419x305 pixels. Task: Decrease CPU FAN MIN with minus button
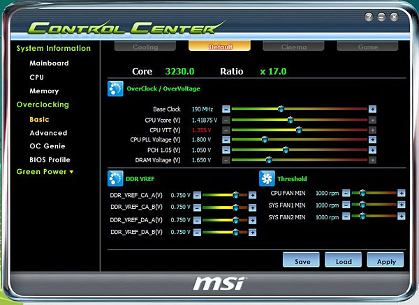346,193
